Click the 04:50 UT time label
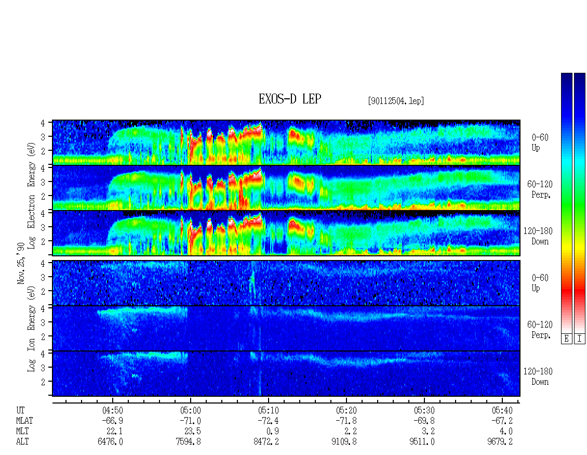This screenshot has height=455, width=587. 112,410
